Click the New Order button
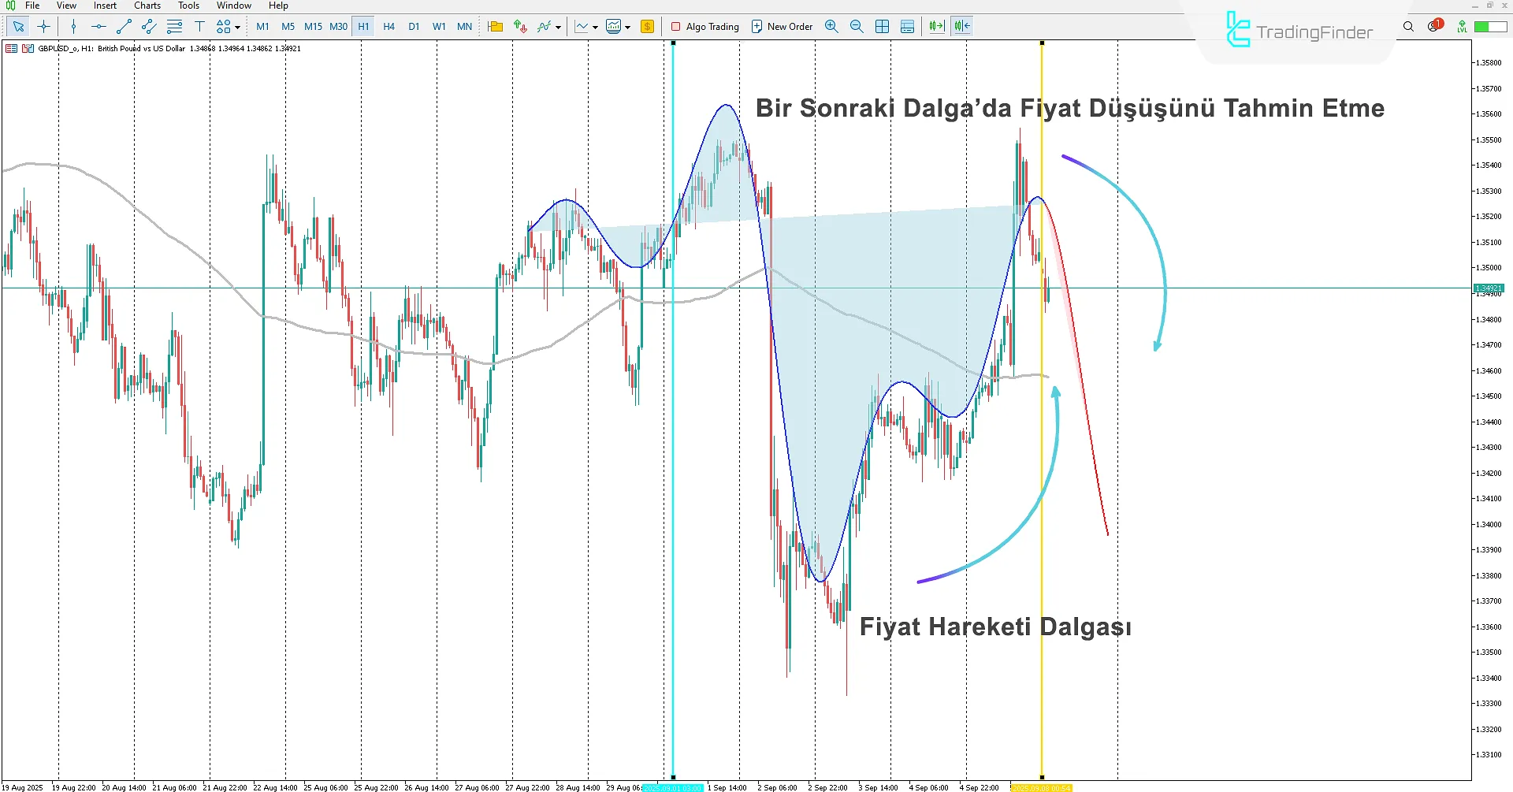The width and height of the screenshot is (1513, 792). pos(782,27)
